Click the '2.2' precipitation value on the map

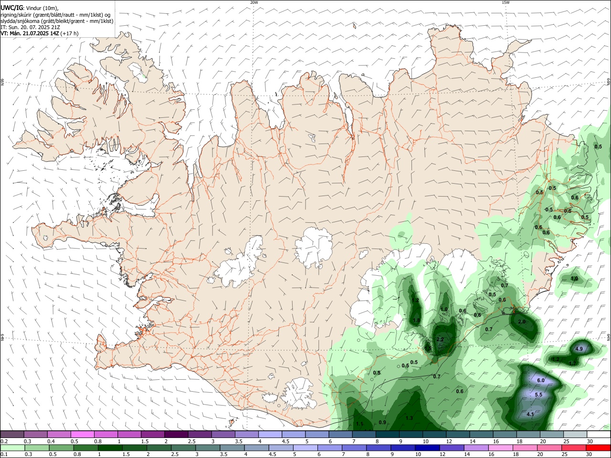click(x=440, y=340)
